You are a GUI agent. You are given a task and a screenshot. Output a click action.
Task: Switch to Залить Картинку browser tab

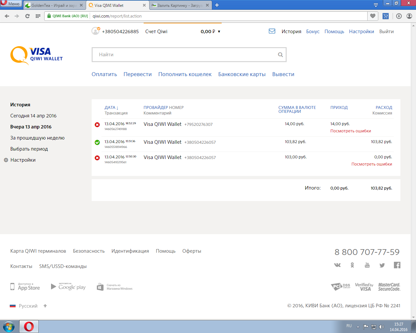click(180, 5)
